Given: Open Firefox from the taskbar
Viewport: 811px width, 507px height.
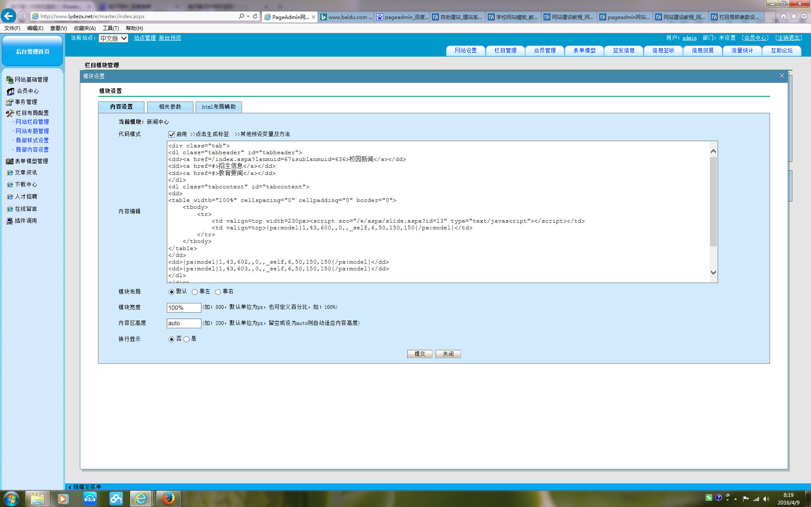Looking at the screenshot, I should click(x=168, y=499).
